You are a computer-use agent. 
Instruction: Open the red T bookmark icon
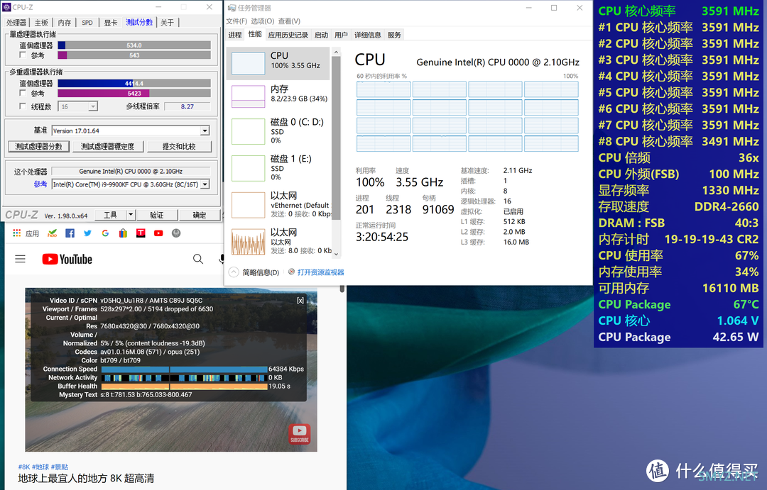click(x=141, y=233)
